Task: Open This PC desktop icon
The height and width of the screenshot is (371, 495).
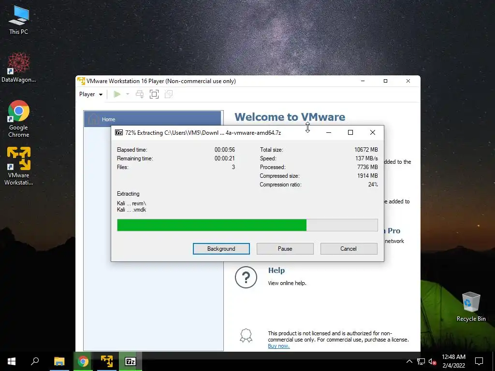Action: (x=19, y=20)
